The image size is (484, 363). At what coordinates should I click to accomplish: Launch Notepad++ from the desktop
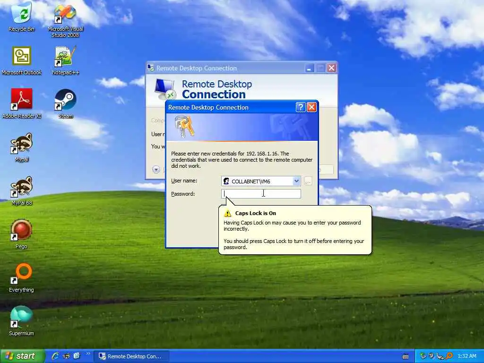(65, 60)
